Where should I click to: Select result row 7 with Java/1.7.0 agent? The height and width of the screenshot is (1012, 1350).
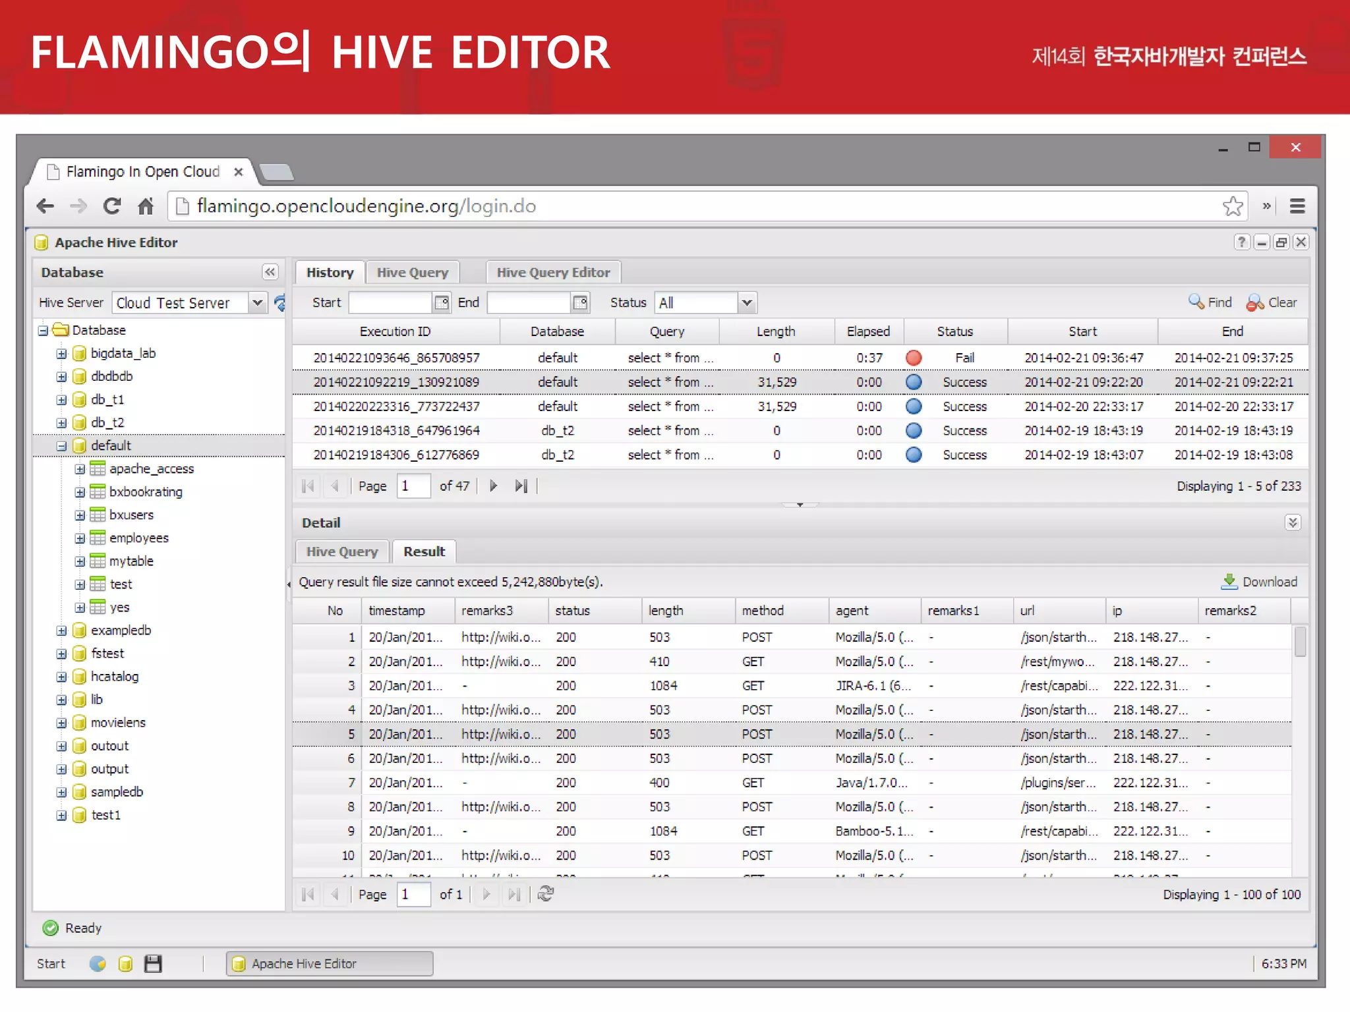pyautogui.click(x=792, y=783)
